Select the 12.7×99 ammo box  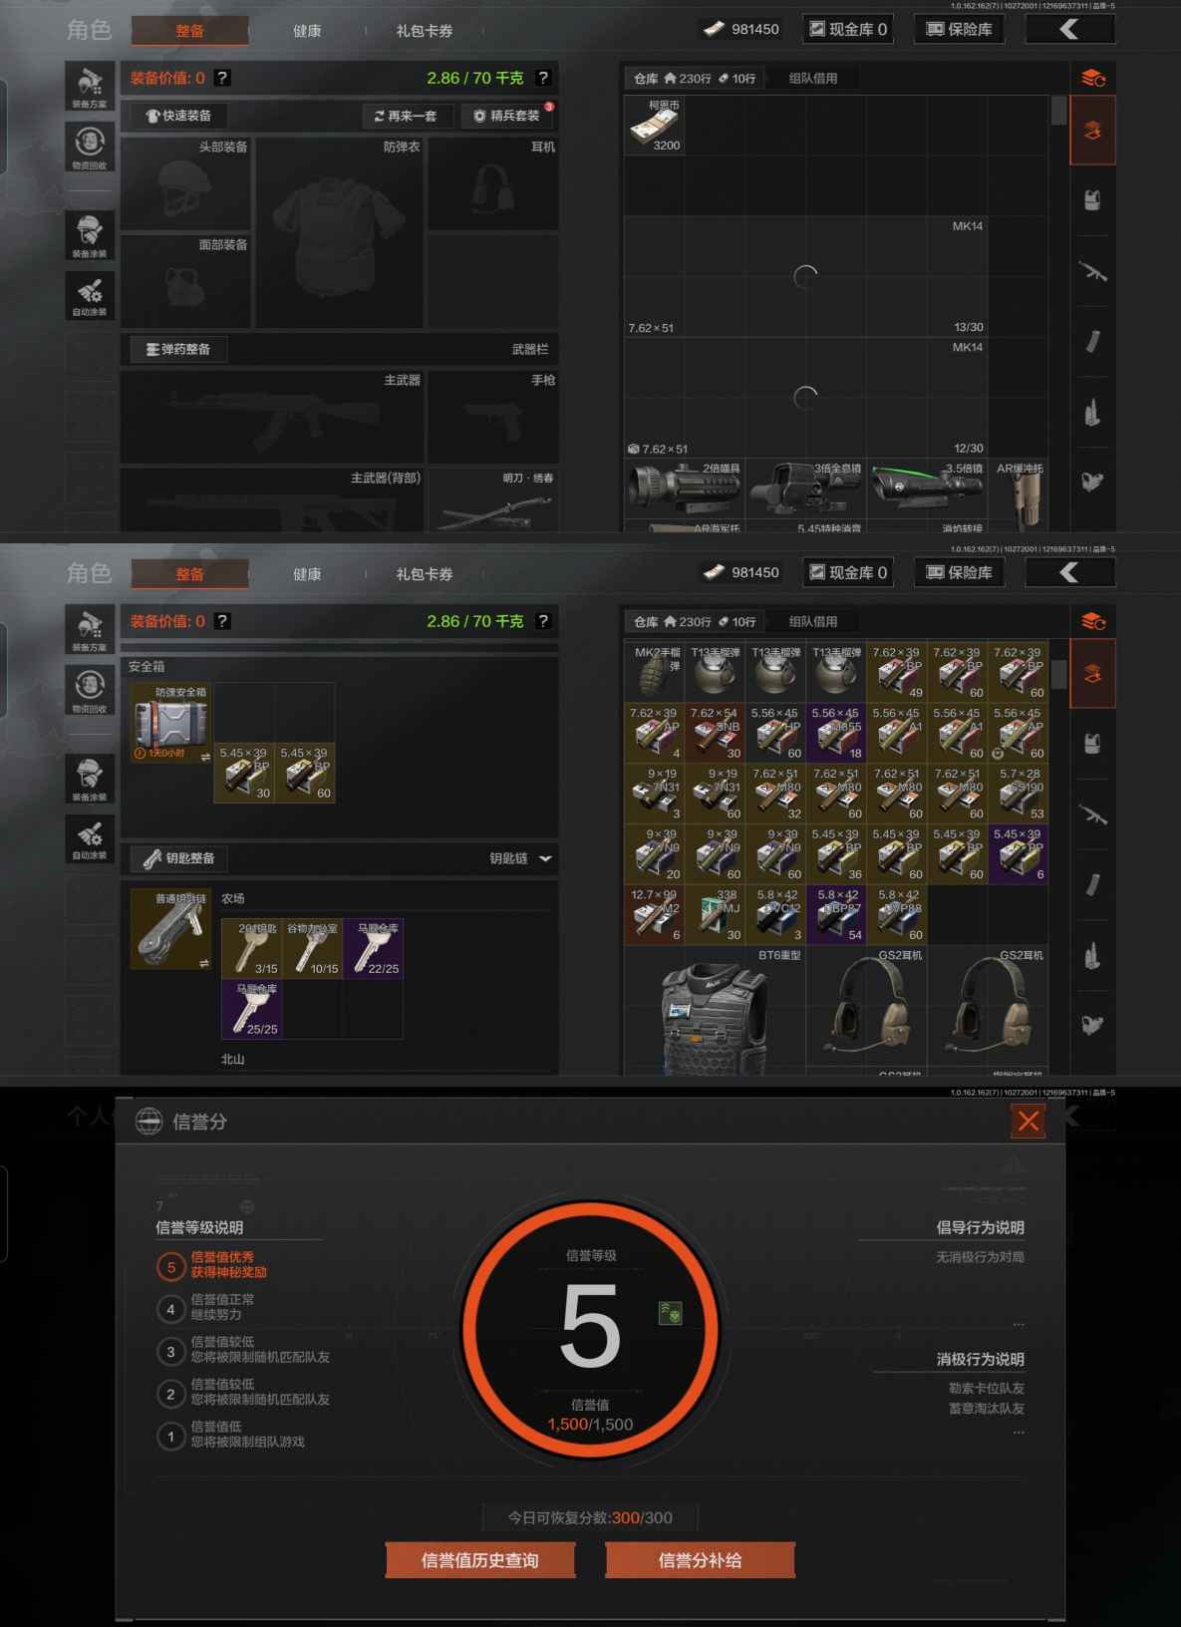655,914
